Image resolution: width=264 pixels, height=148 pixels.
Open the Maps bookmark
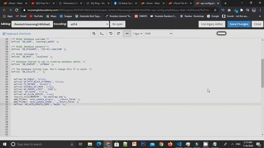51,16
